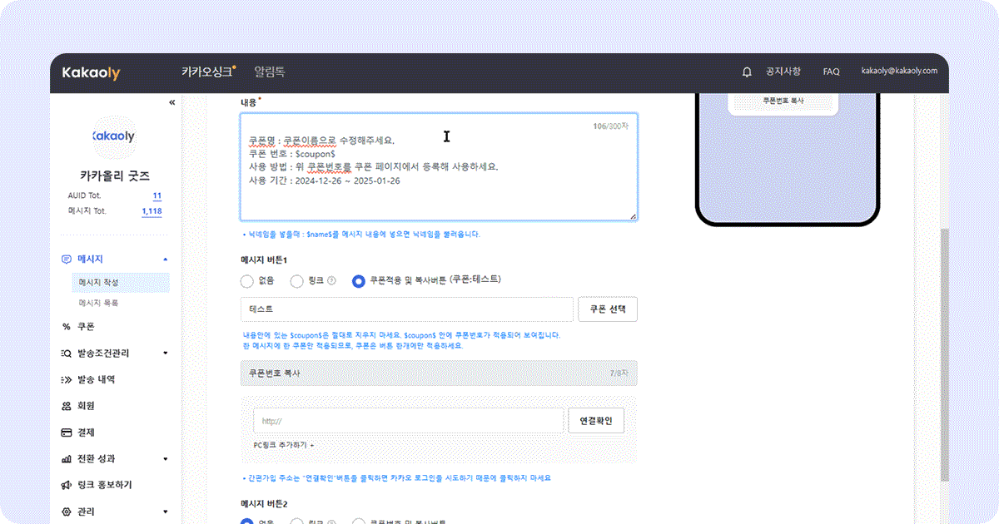Switch to 알림톡 top tab
This screenshot has height=524, width=999.
pyautogui.click(x=270, y=72)
